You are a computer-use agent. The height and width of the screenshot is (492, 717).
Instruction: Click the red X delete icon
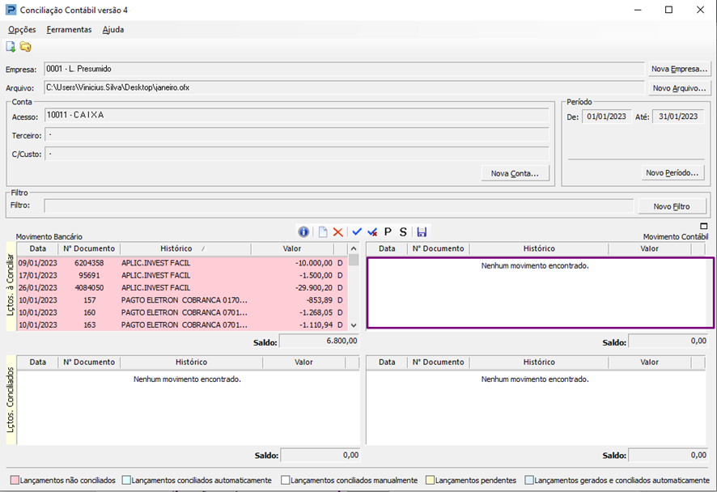338,232
